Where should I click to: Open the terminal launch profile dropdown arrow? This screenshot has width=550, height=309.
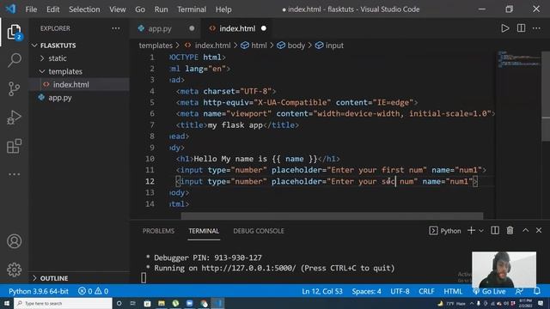coord(481,231)
